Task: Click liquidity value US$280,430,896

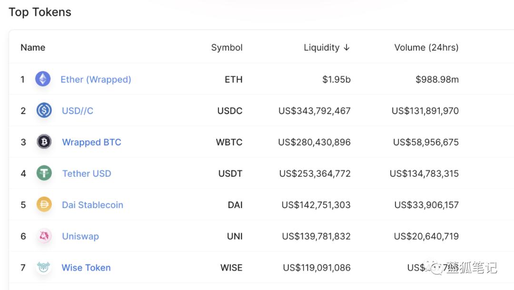Action: click(x=315, y=142)
